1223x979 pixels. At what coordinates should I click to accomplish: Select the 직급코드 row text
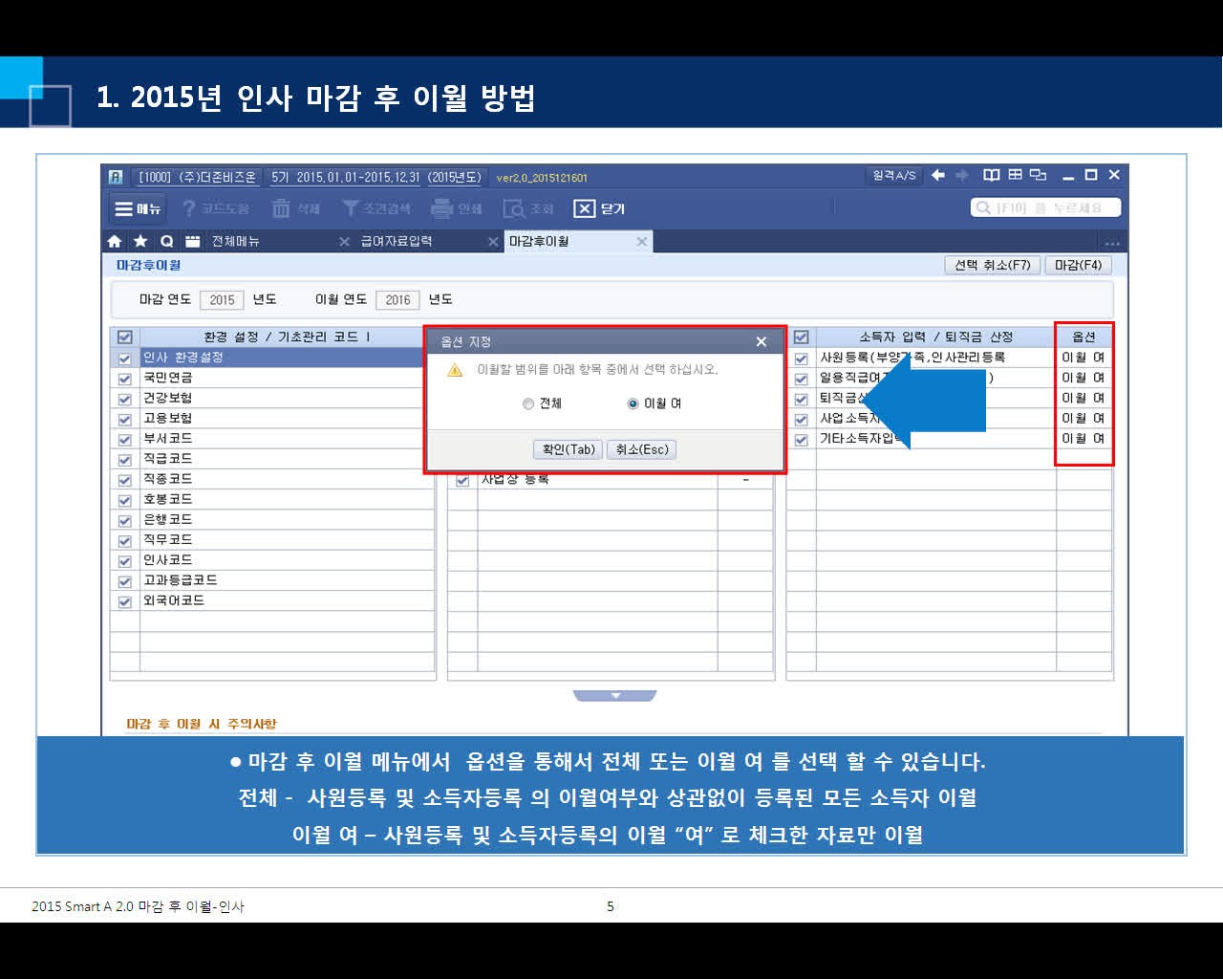pyautogui.click(x=168, y=459)
